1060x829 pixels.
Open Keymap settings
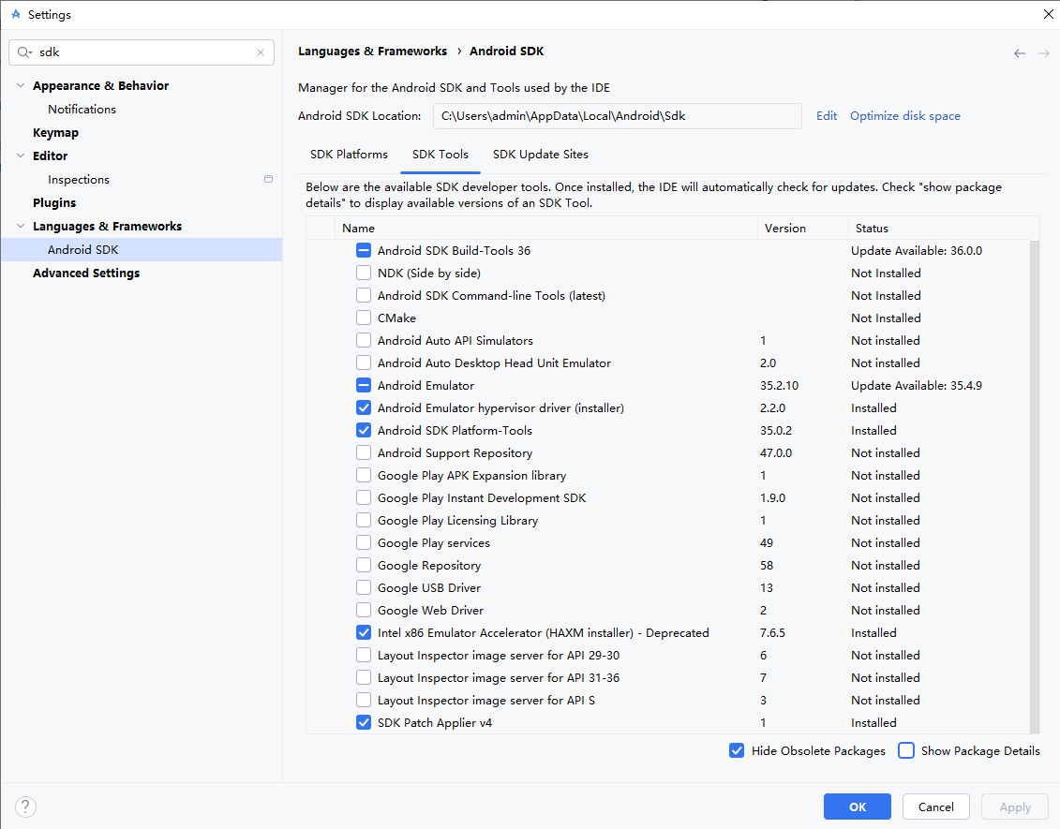[55, 132]
